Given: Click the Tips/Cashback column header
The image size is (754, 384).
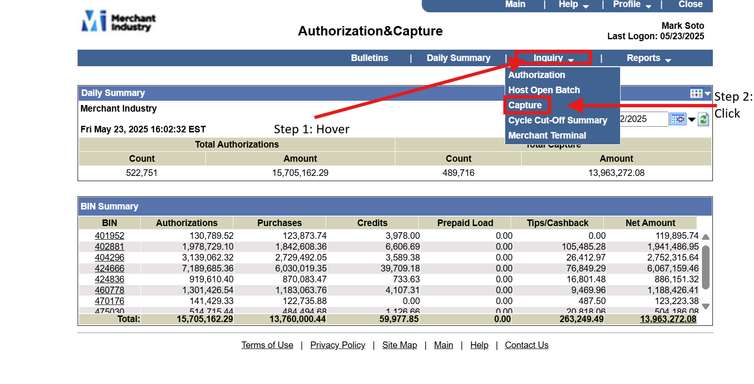Looking at the screenshot, I should pyautogui.click(x=558, y=223).
